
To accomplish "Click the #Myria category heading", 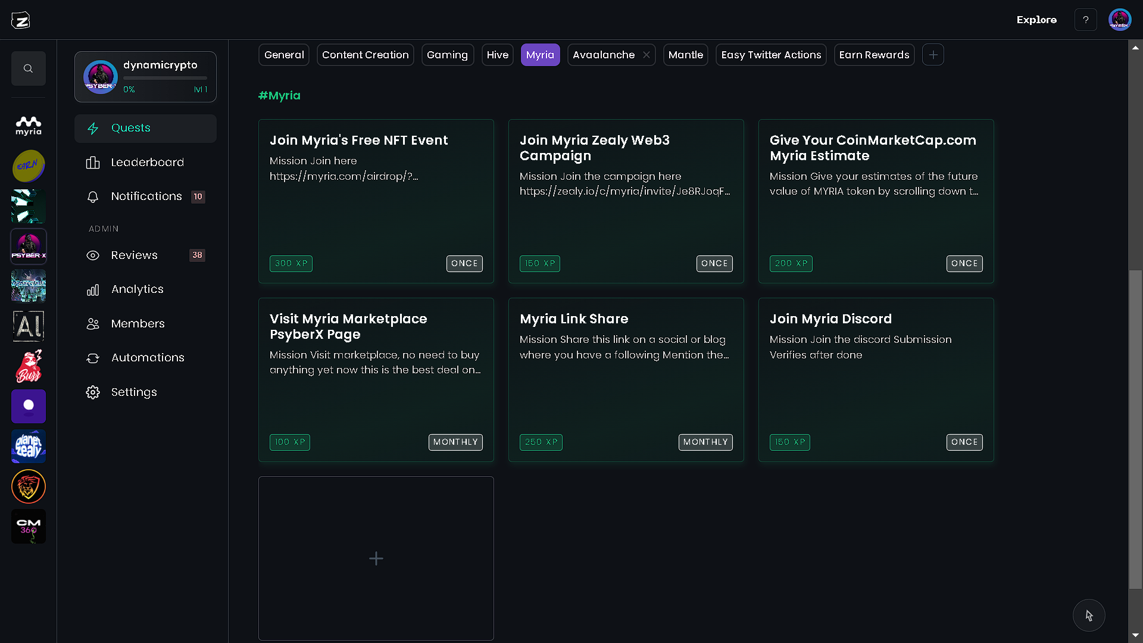I will pos(279,96).
